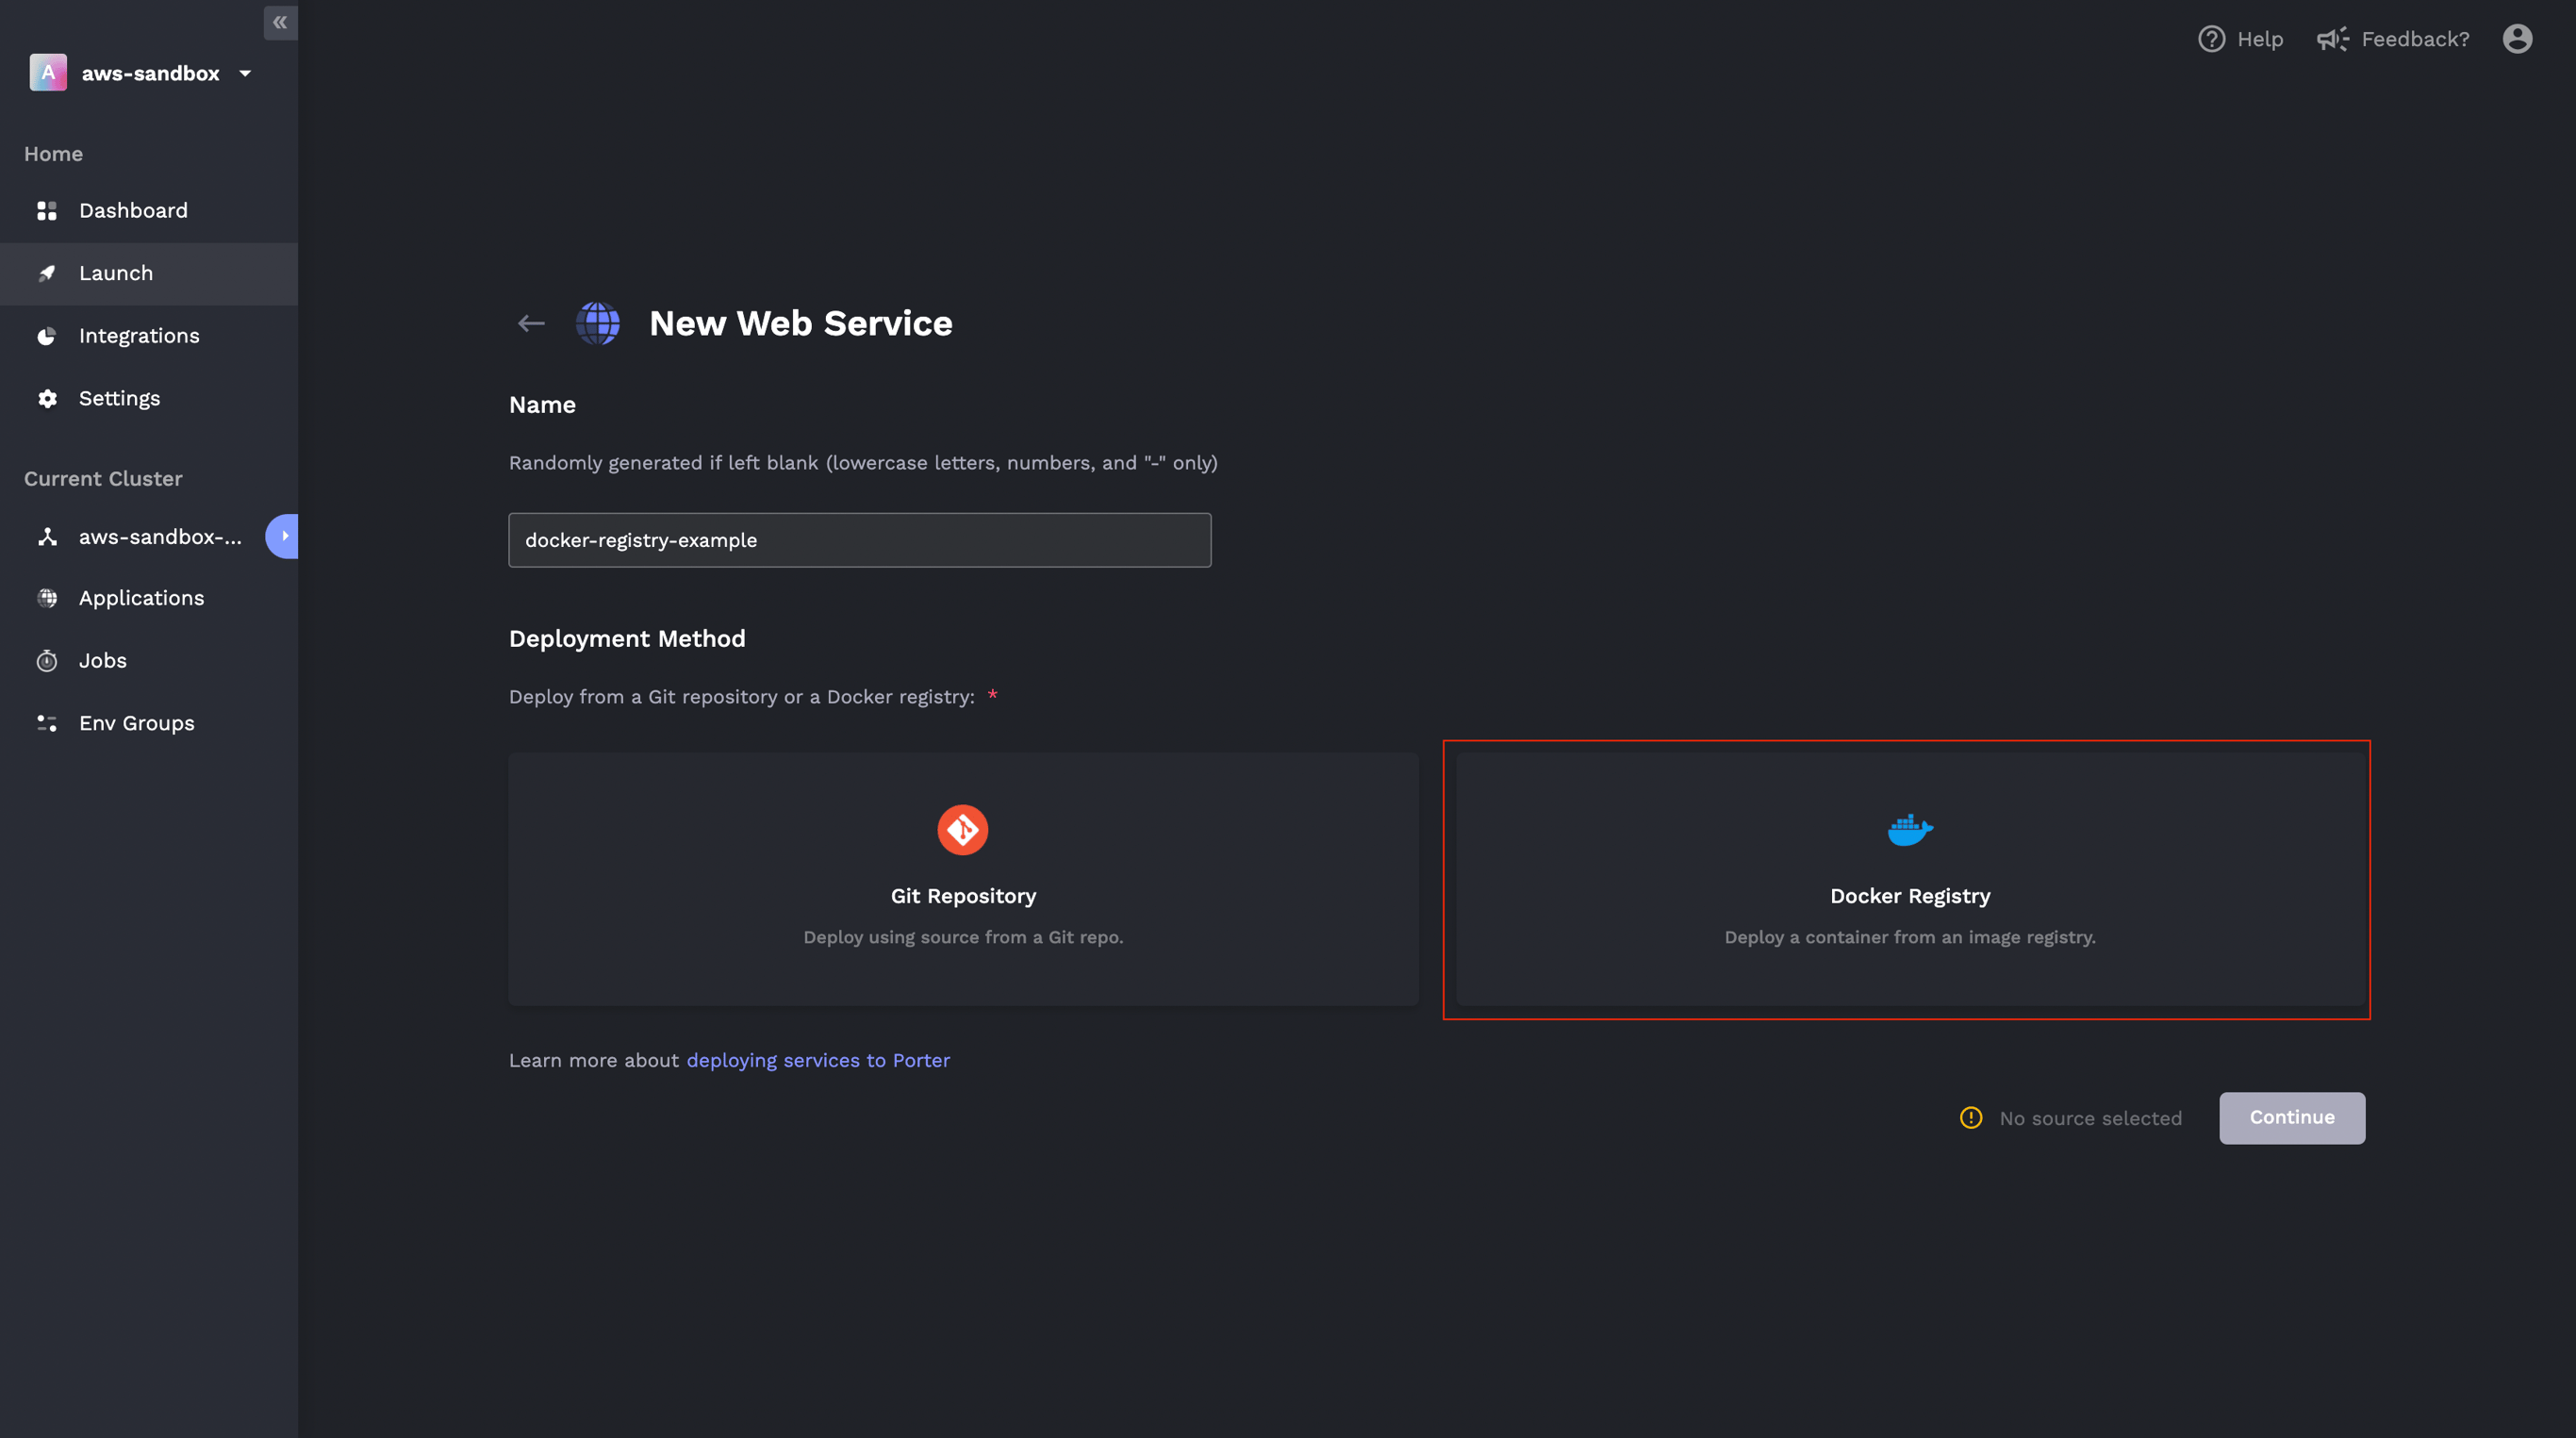Click the Help question mark icon

pos(2211,39)
